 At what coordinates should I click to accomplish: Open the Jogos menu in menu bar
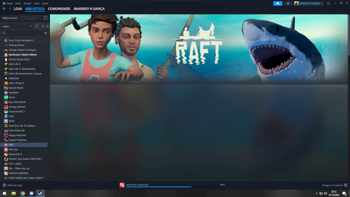click(x=37, y=4)
